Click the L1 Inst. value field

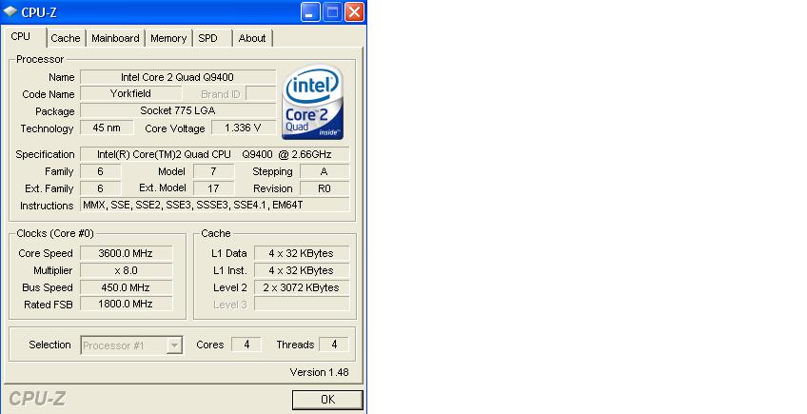tap(301, 270)
